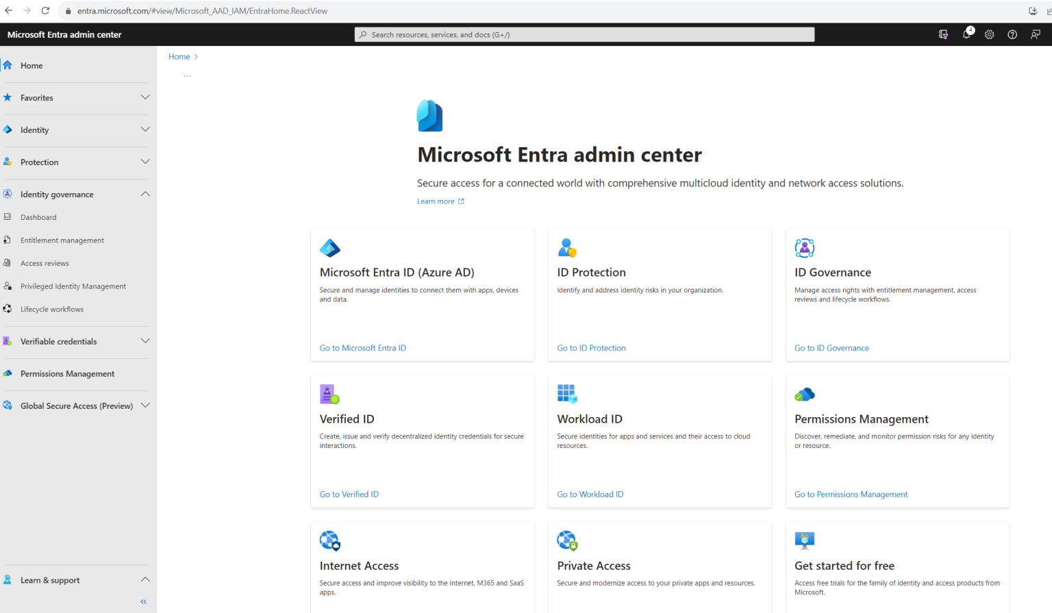Select Permissions Management in the sidebar
Viewport: 1052px width, 613px height.
click(67, 373)
